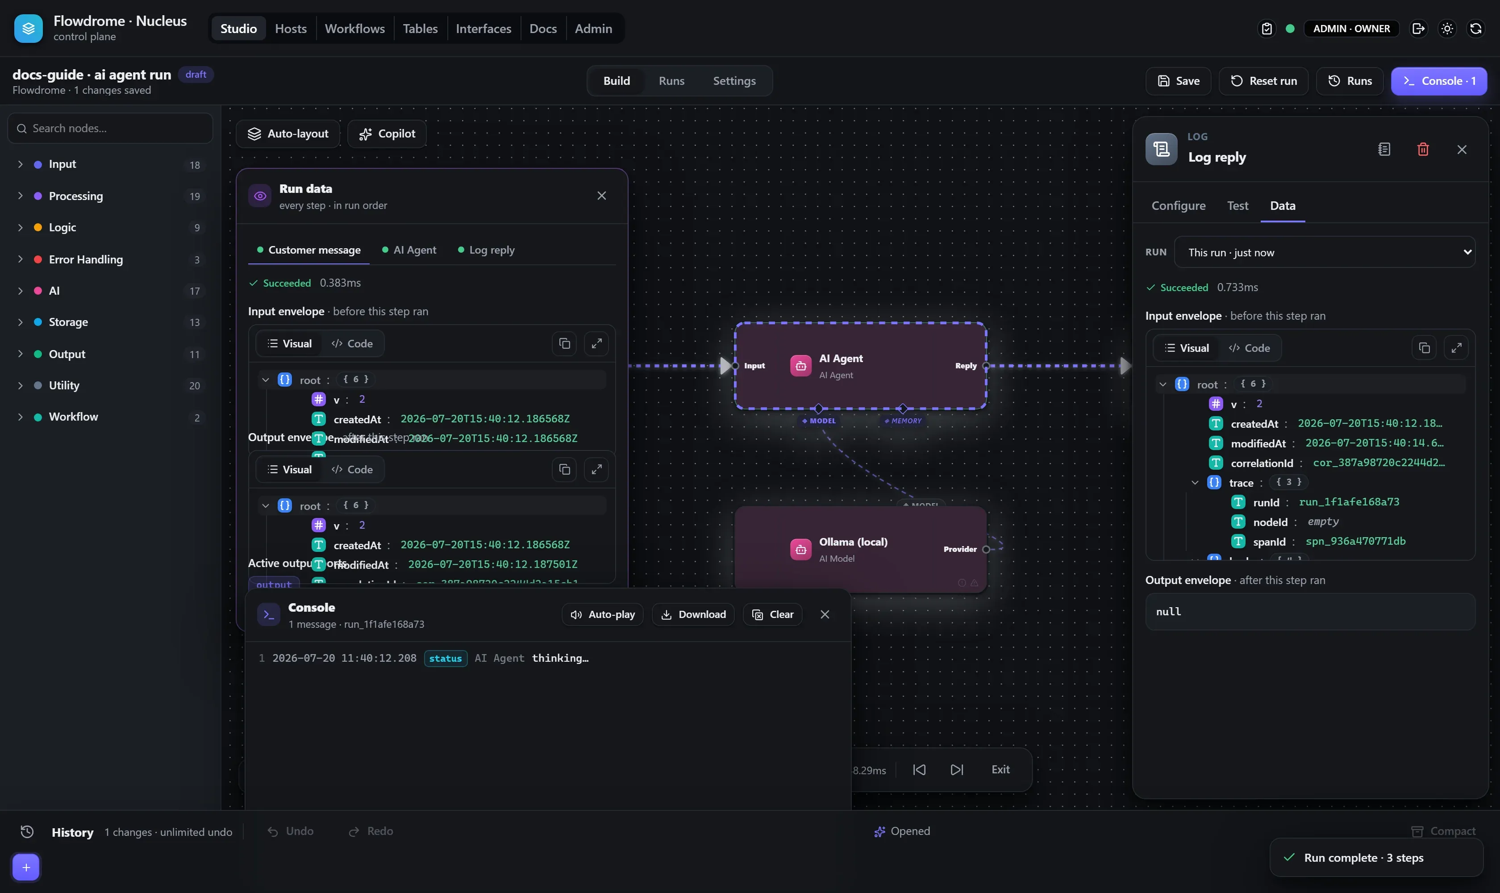Delete the Log reply node via trash icon
The height and width of the screenshot is (893, 1500).
pos(1423,149)
